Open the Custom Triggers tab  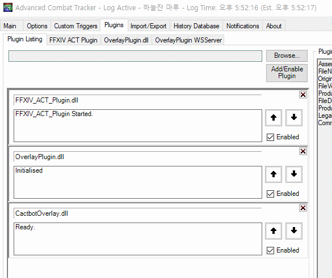pos(75,26)
